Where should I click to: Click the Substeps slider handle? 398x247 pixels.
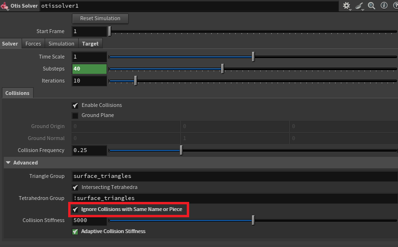(222, 69)
